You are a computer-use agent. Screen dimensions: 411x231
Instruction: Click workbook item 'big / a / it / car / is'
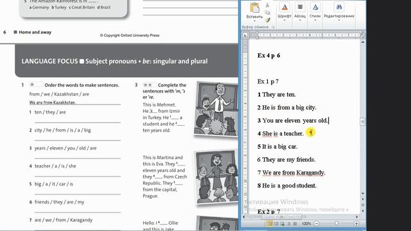(54, 184)
